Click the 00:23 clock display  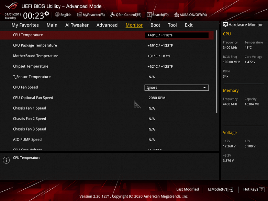(x=34, y=16)
